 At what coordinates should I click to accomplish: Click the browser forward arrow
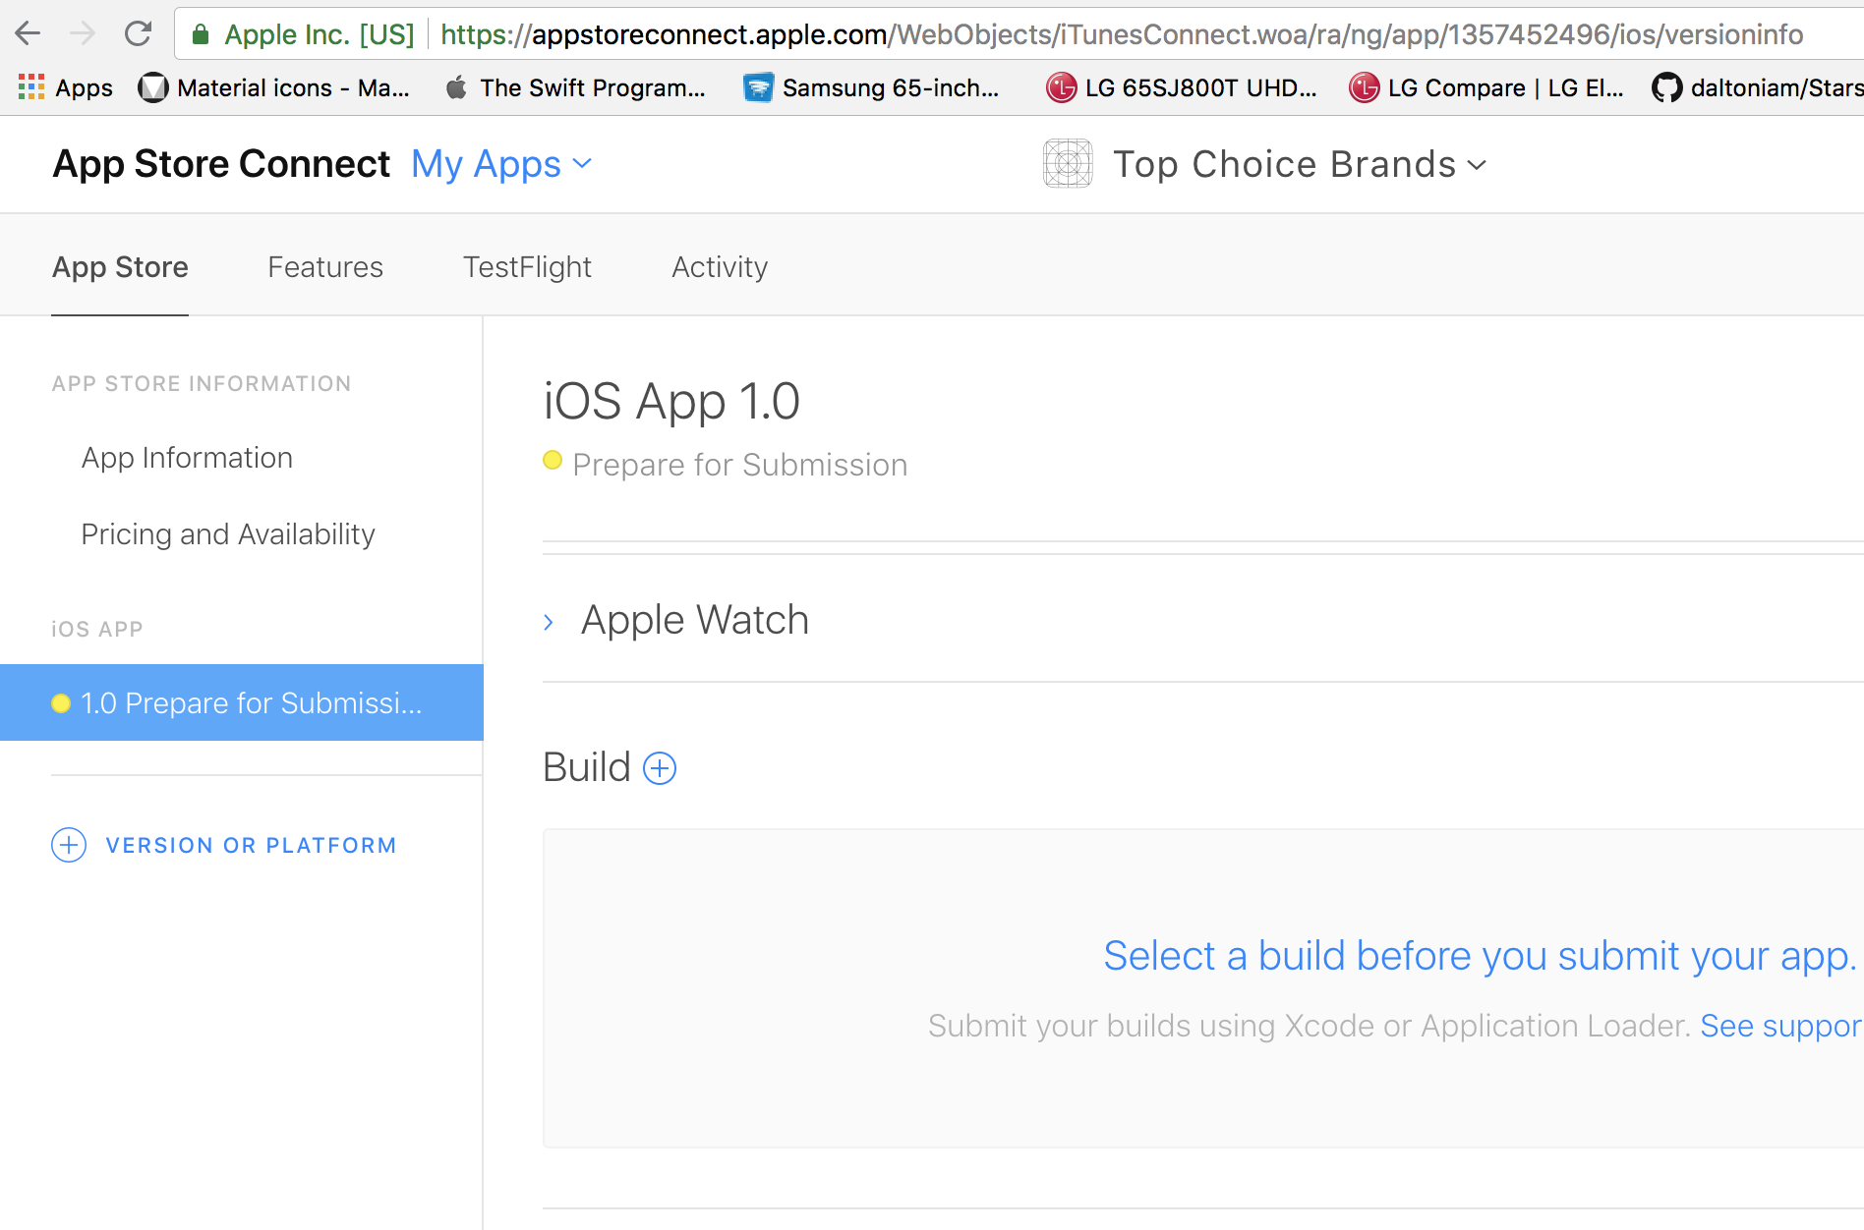click(83, 34)
